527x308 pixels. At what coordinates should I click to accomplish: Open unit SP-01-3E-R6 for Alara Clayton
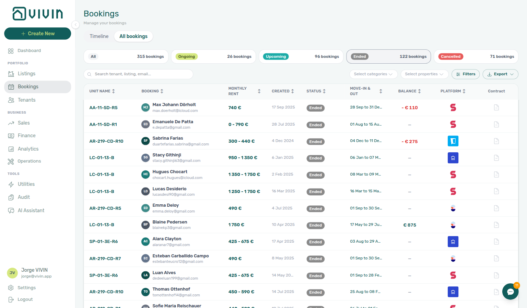104,242
